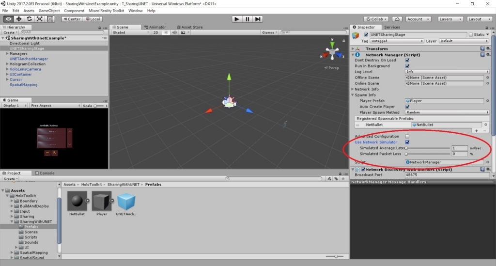
Task: Open saved searches star icon
Action: tap(343, 178)
